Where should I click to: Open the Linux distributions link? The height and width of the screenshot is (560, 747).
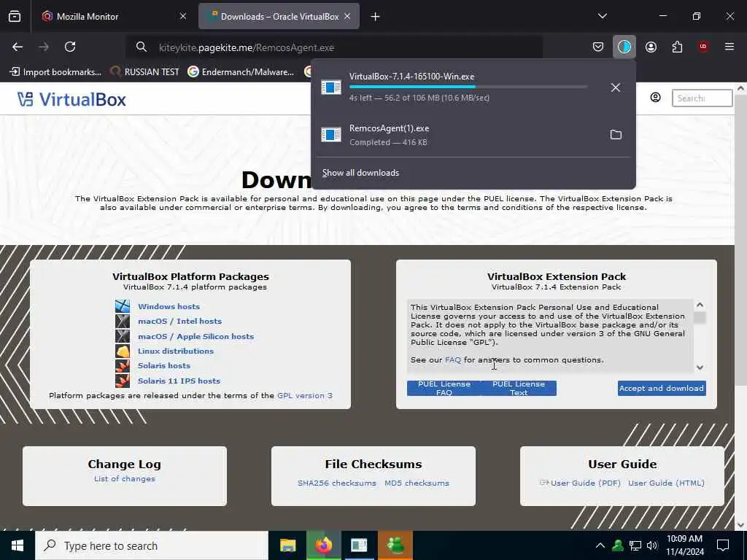(176, 351)
